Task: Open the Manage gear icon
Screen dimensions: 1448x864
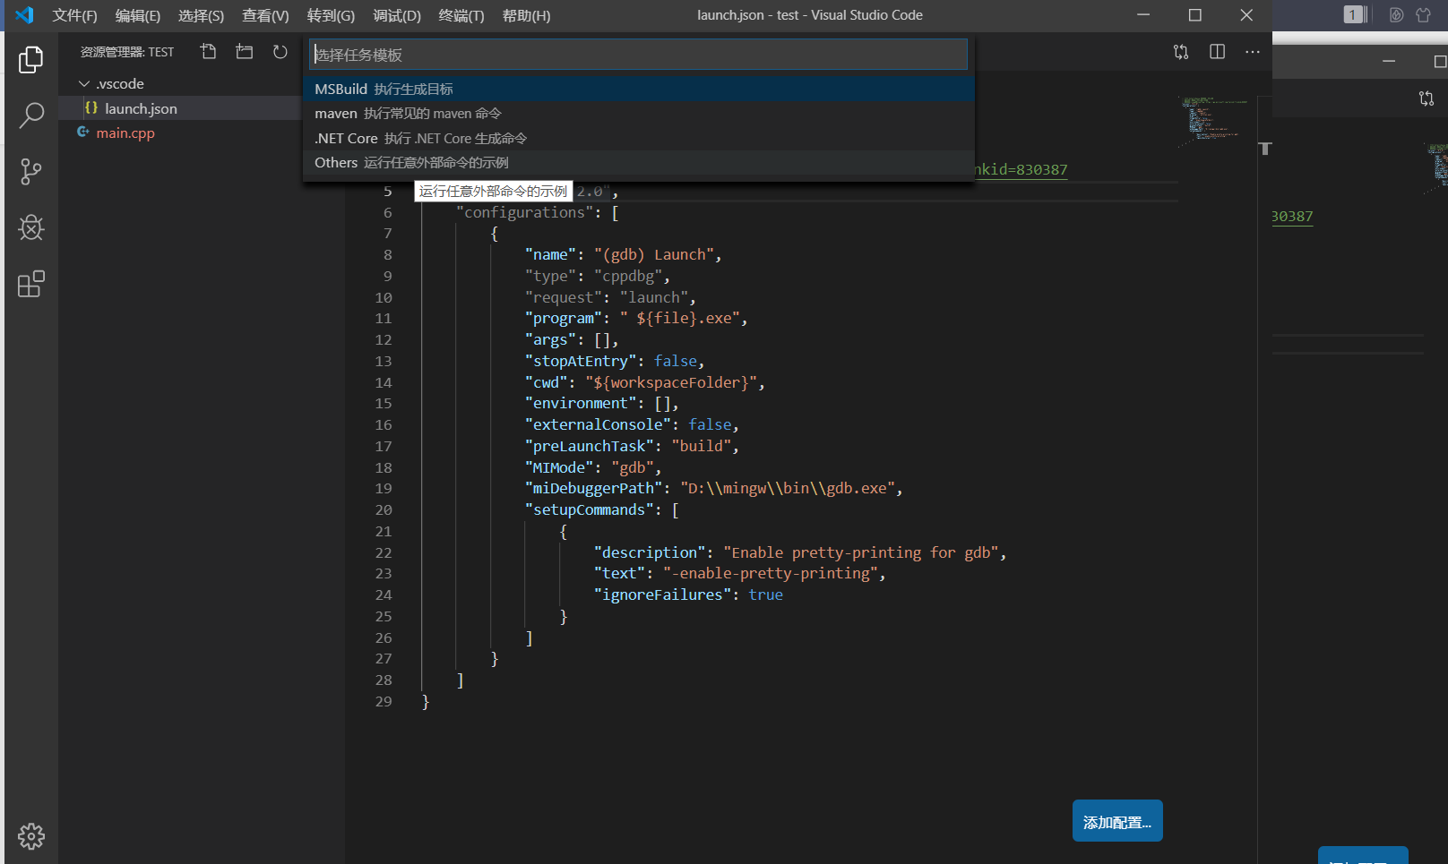Action: coord(31,836)
